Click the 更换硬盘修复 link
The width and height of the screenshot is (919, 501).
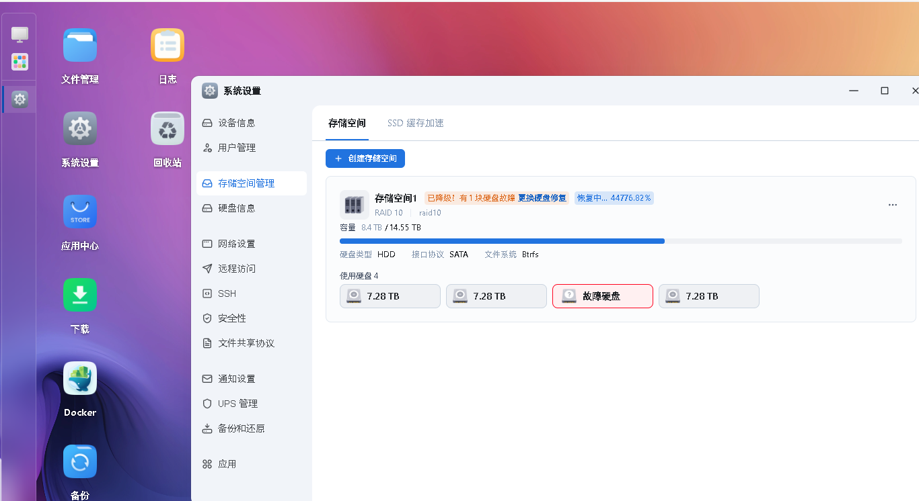point(542,198)
